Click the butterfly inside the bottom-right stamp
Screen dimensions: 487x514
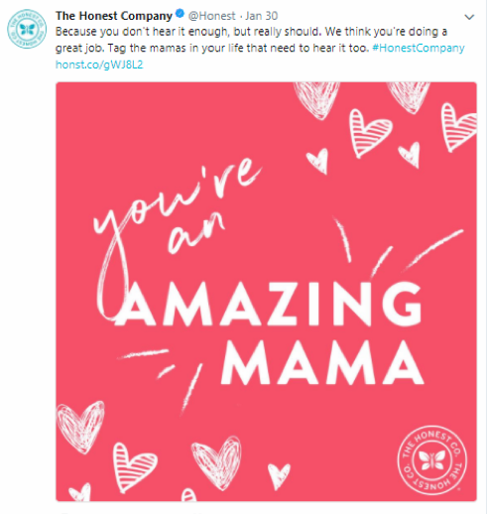[431, 460]
